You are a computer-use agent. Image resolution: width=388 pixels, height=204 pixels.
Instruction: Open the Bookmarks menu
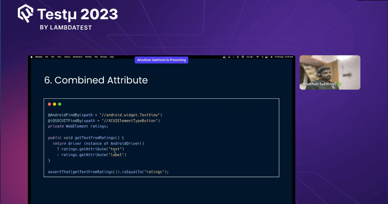click(x=78, y=57)
